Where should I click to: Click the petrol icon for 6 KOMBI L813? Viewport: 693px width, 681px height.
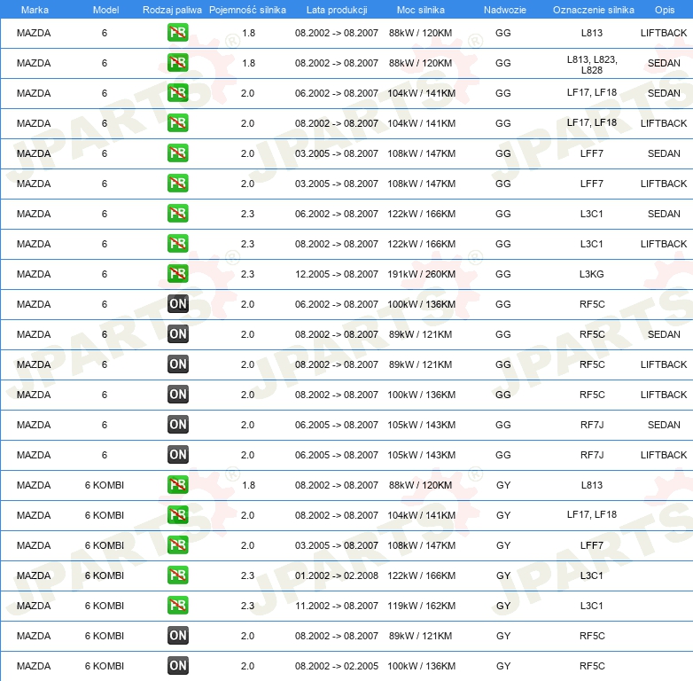[x=177, y=485]
